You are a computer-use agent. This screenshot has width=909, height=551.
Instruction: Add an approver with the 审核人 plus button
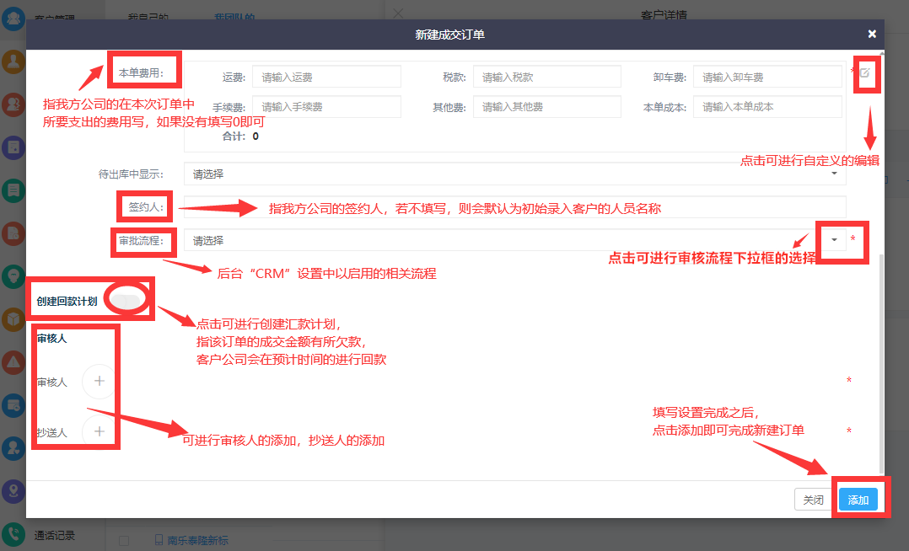100,382
